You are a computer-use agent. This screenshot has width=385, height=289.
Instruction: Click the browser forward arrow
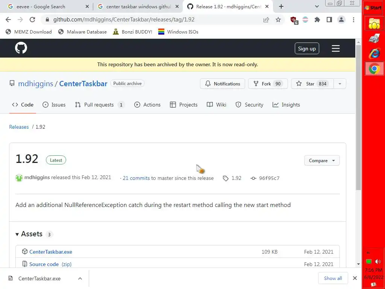tap(20, 20)
